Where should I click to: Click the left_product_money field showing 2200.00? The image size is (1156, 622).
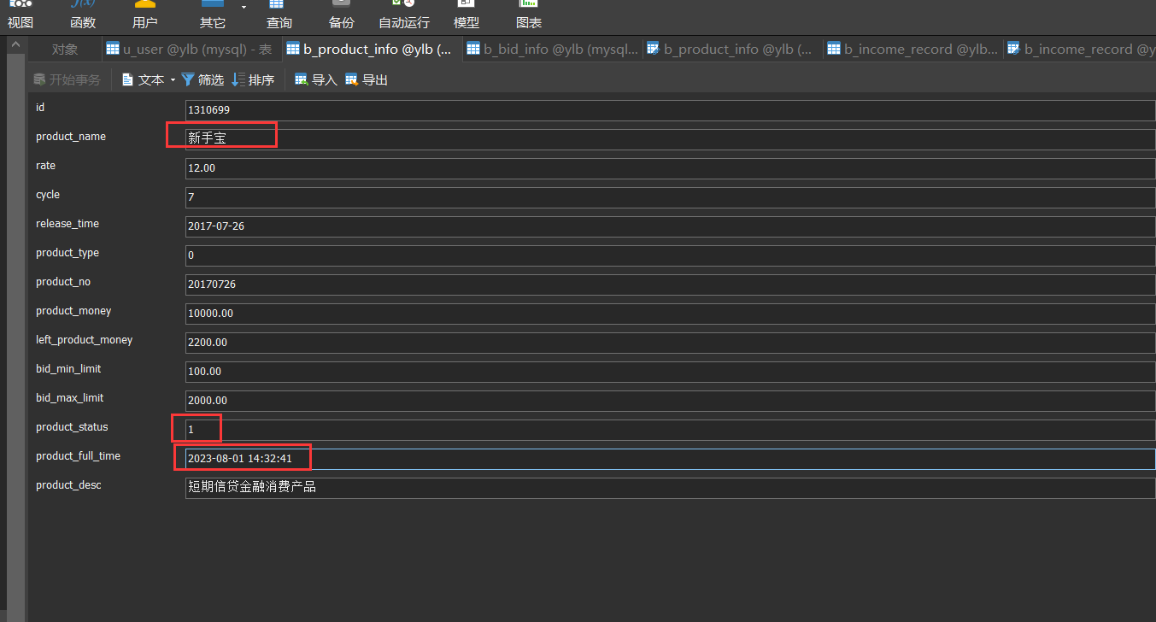[x=670, y=343]
